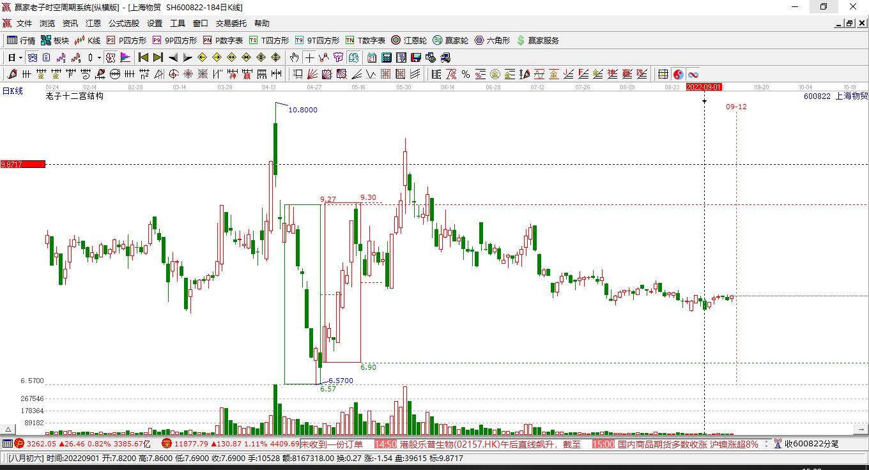The image size is (869, 470).
Task: Toggle the red-blue yin-yang button
Action: point(678,74)
